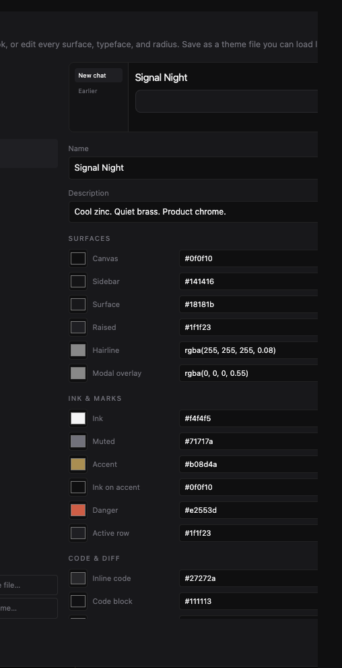The height and width of the screenshot is (668, 342).
Task: Click the SURFACES section heading
Action: point(90,239)
